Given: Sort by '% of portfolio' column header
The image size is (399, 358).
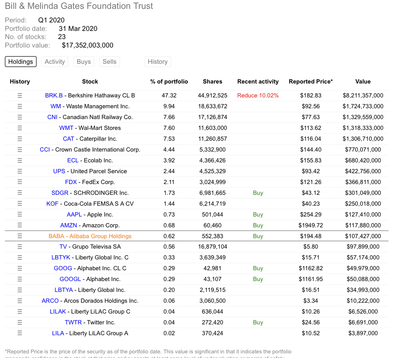Looking at the screenshot, I should [169, 82].
